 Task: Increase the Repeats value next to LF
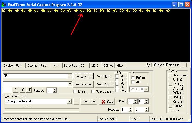pos(55,89)
